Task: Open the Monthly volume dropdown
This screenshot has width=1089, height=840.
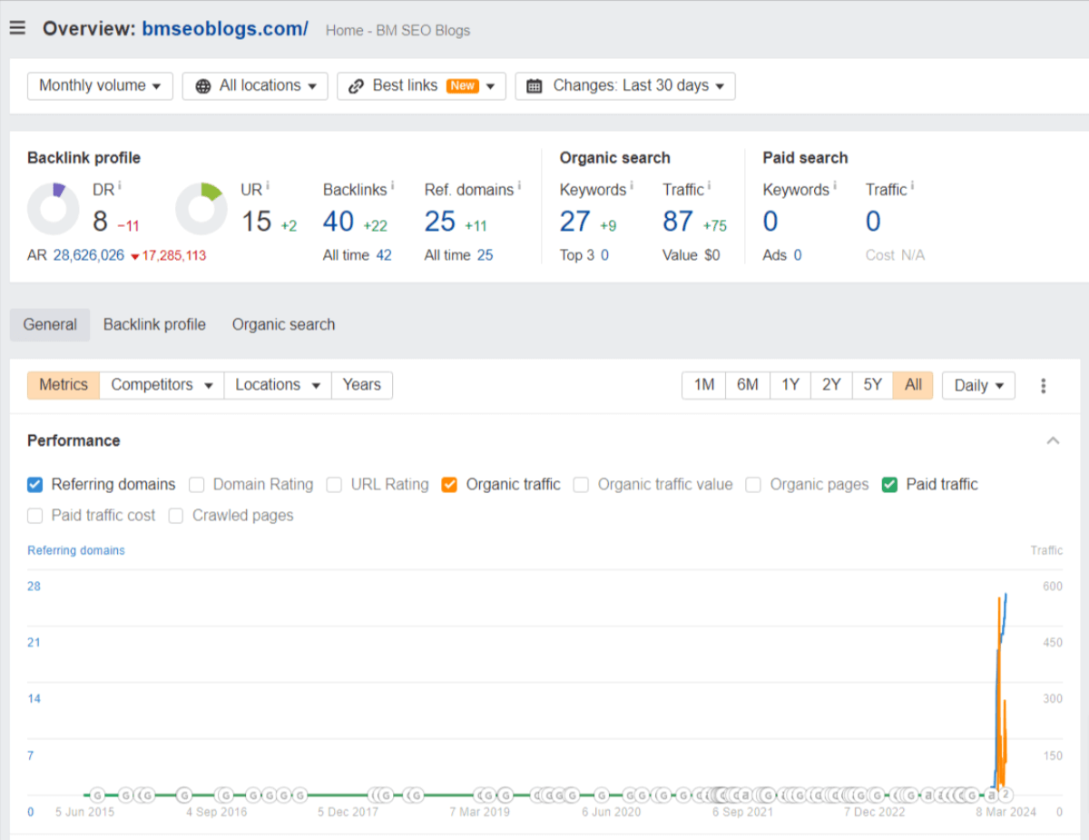Action: [x=100, y=85]
